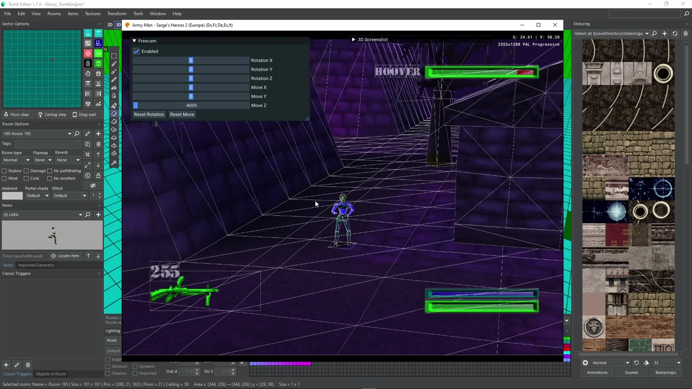Click Reset Move in Freecam panel
The height and width of the screenshot is (389, 692).
(x=182, y=115)
